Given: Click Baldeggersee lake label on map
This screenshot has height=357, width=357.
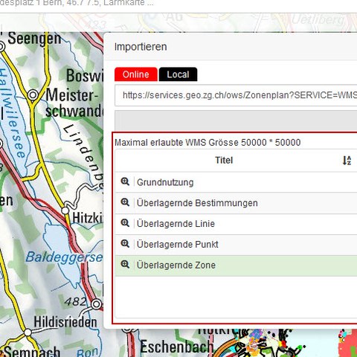Looking at the screenshot, I should coord(64,258).
